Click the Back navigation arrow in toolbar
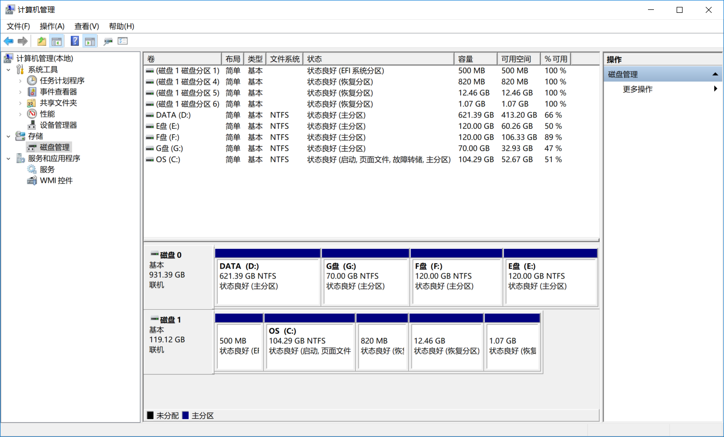724x437 pixels. (8, 41)
